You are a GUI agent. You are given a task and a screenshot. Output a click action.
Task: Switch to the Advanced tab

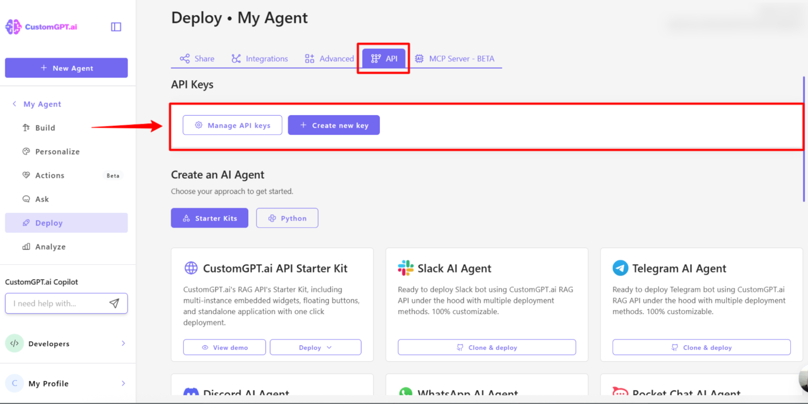329,59
